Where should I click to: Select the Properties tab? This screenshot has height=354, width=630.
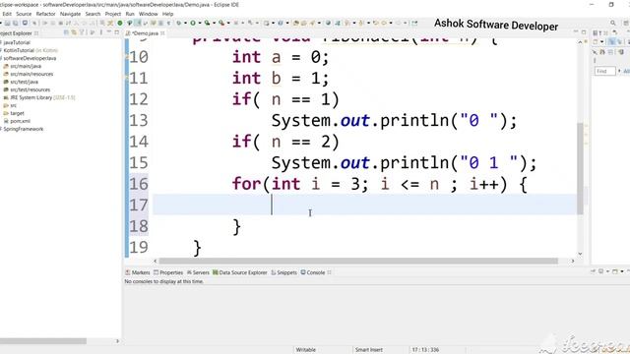point(168,272)
